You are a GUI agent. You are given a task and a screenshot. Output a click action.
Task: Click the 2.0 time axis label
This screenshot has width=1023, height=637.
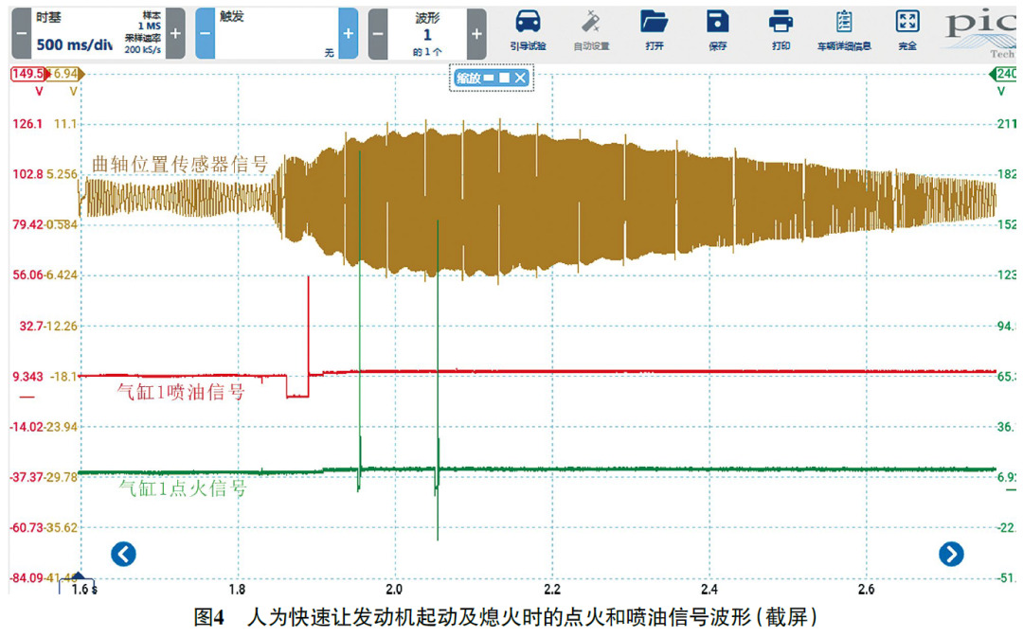(x=394, y=589)
